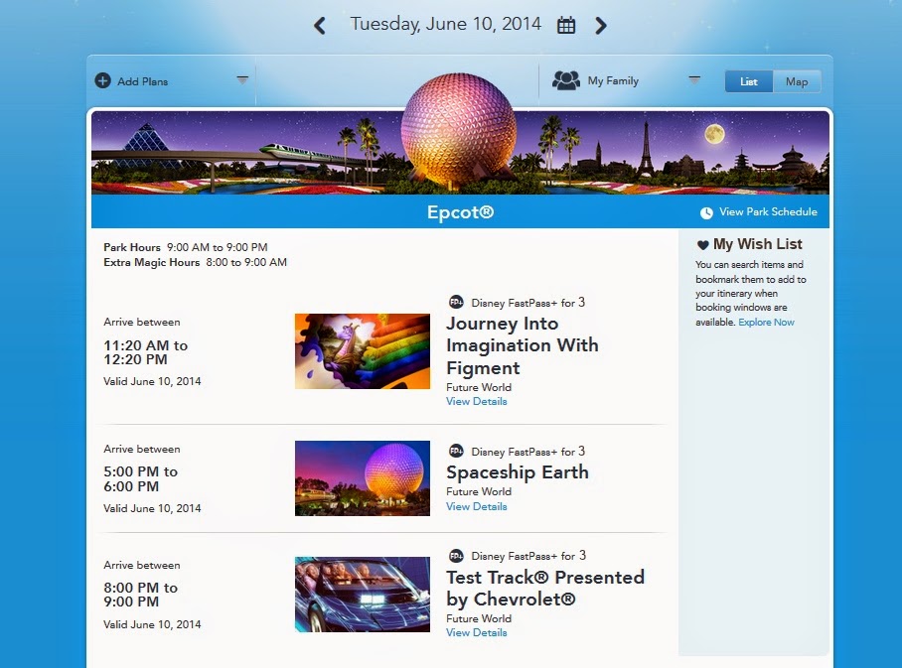The height and width of the screenshot is (668, 902).
Task: Click the Spaceship Earth thumbnail image
Action: click(363, 478)
